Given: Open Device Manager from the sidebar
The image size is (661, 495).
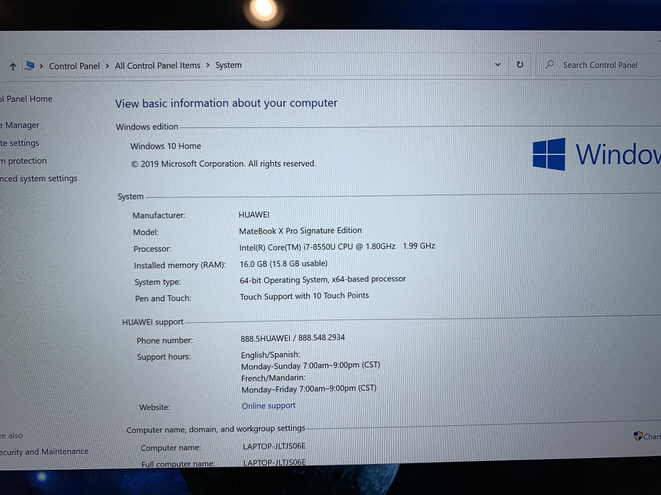Looking at the screenshot, I should click(20, 125).
